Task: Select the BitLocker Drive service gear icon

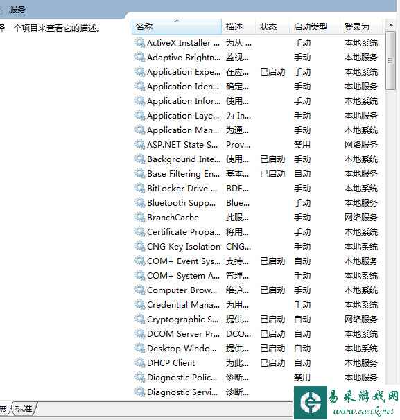Action: point(140,188)
